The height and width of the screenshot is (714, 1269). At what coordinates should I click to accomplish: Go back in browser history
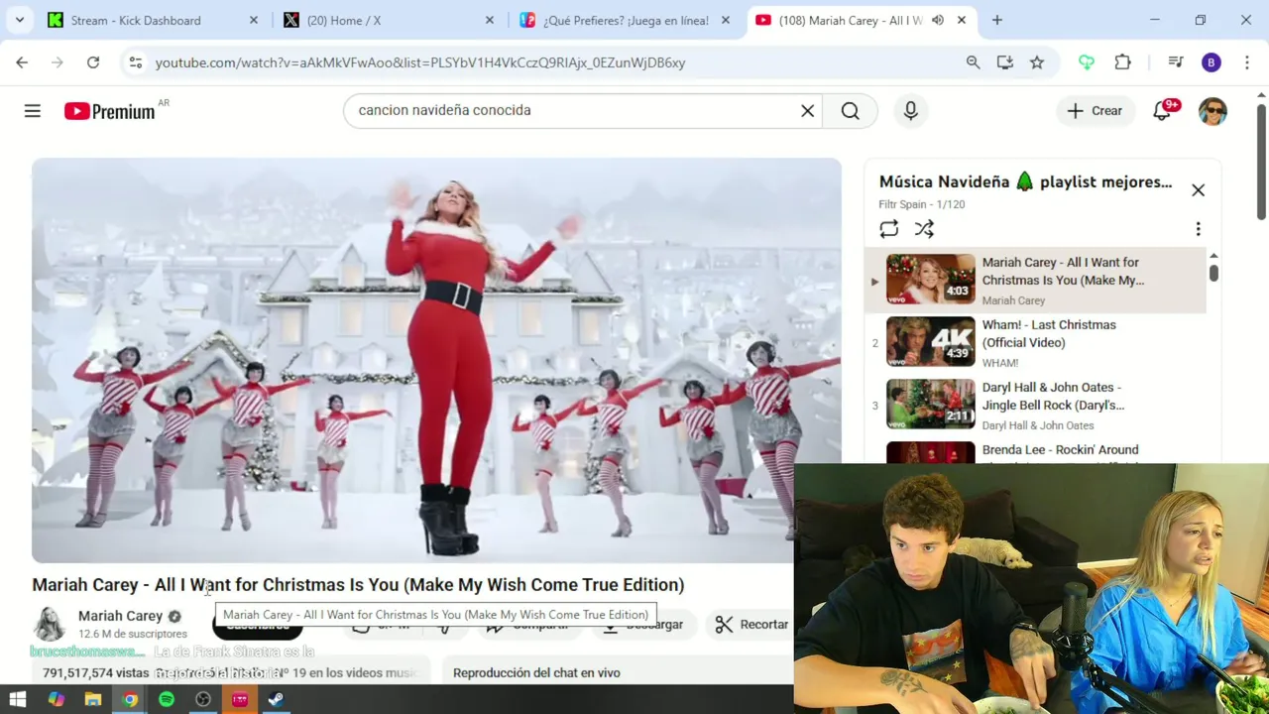click(22, 62)
